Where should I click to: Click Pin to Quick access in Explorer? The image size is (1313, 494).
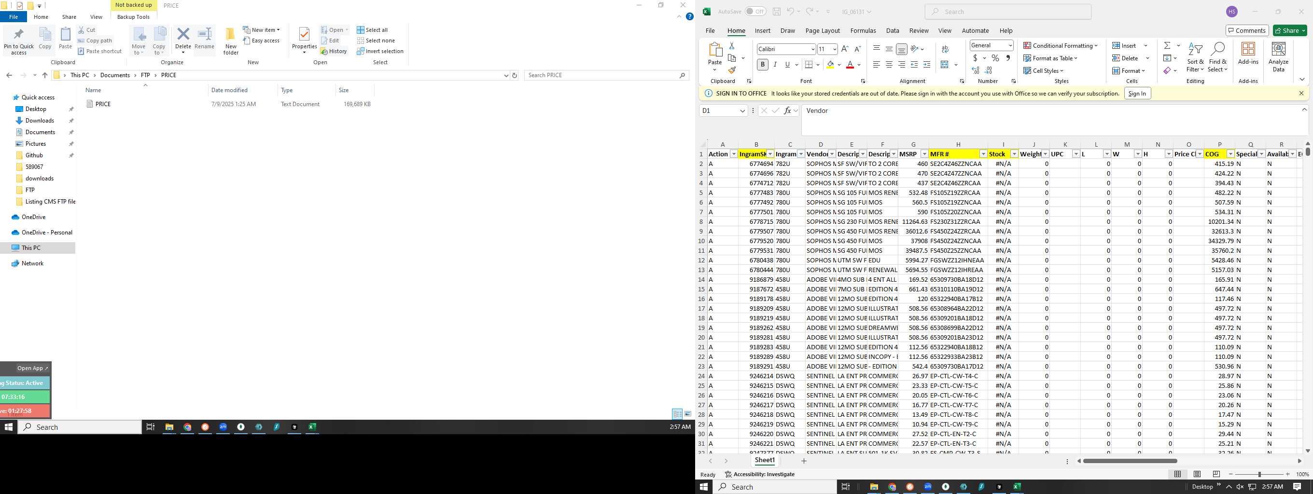click(x=19, y=41)
